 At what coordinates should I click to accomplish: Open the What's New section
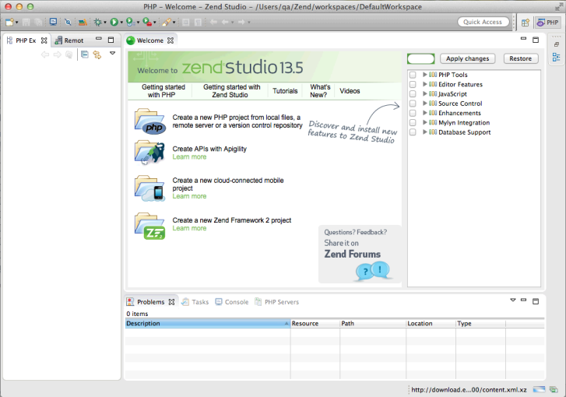tap(320, 91)
